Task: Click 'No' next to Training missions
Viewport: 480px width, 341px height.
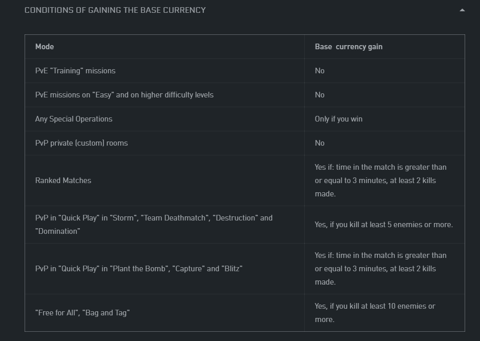Action: pos(320,71)
